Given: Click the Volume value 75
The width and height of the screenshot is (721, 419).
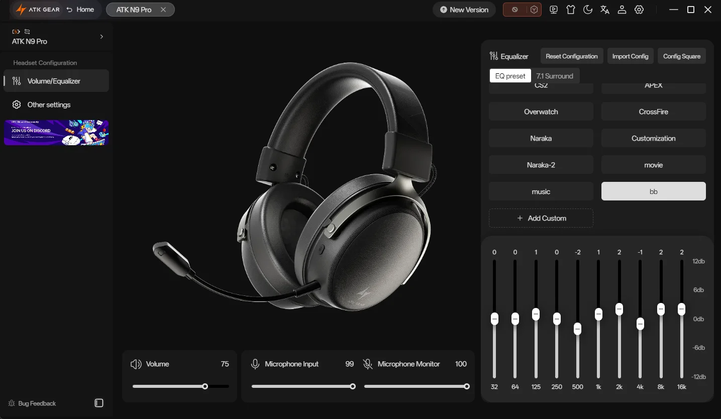Looking at the screenshot, I should (x=225, y=364).
